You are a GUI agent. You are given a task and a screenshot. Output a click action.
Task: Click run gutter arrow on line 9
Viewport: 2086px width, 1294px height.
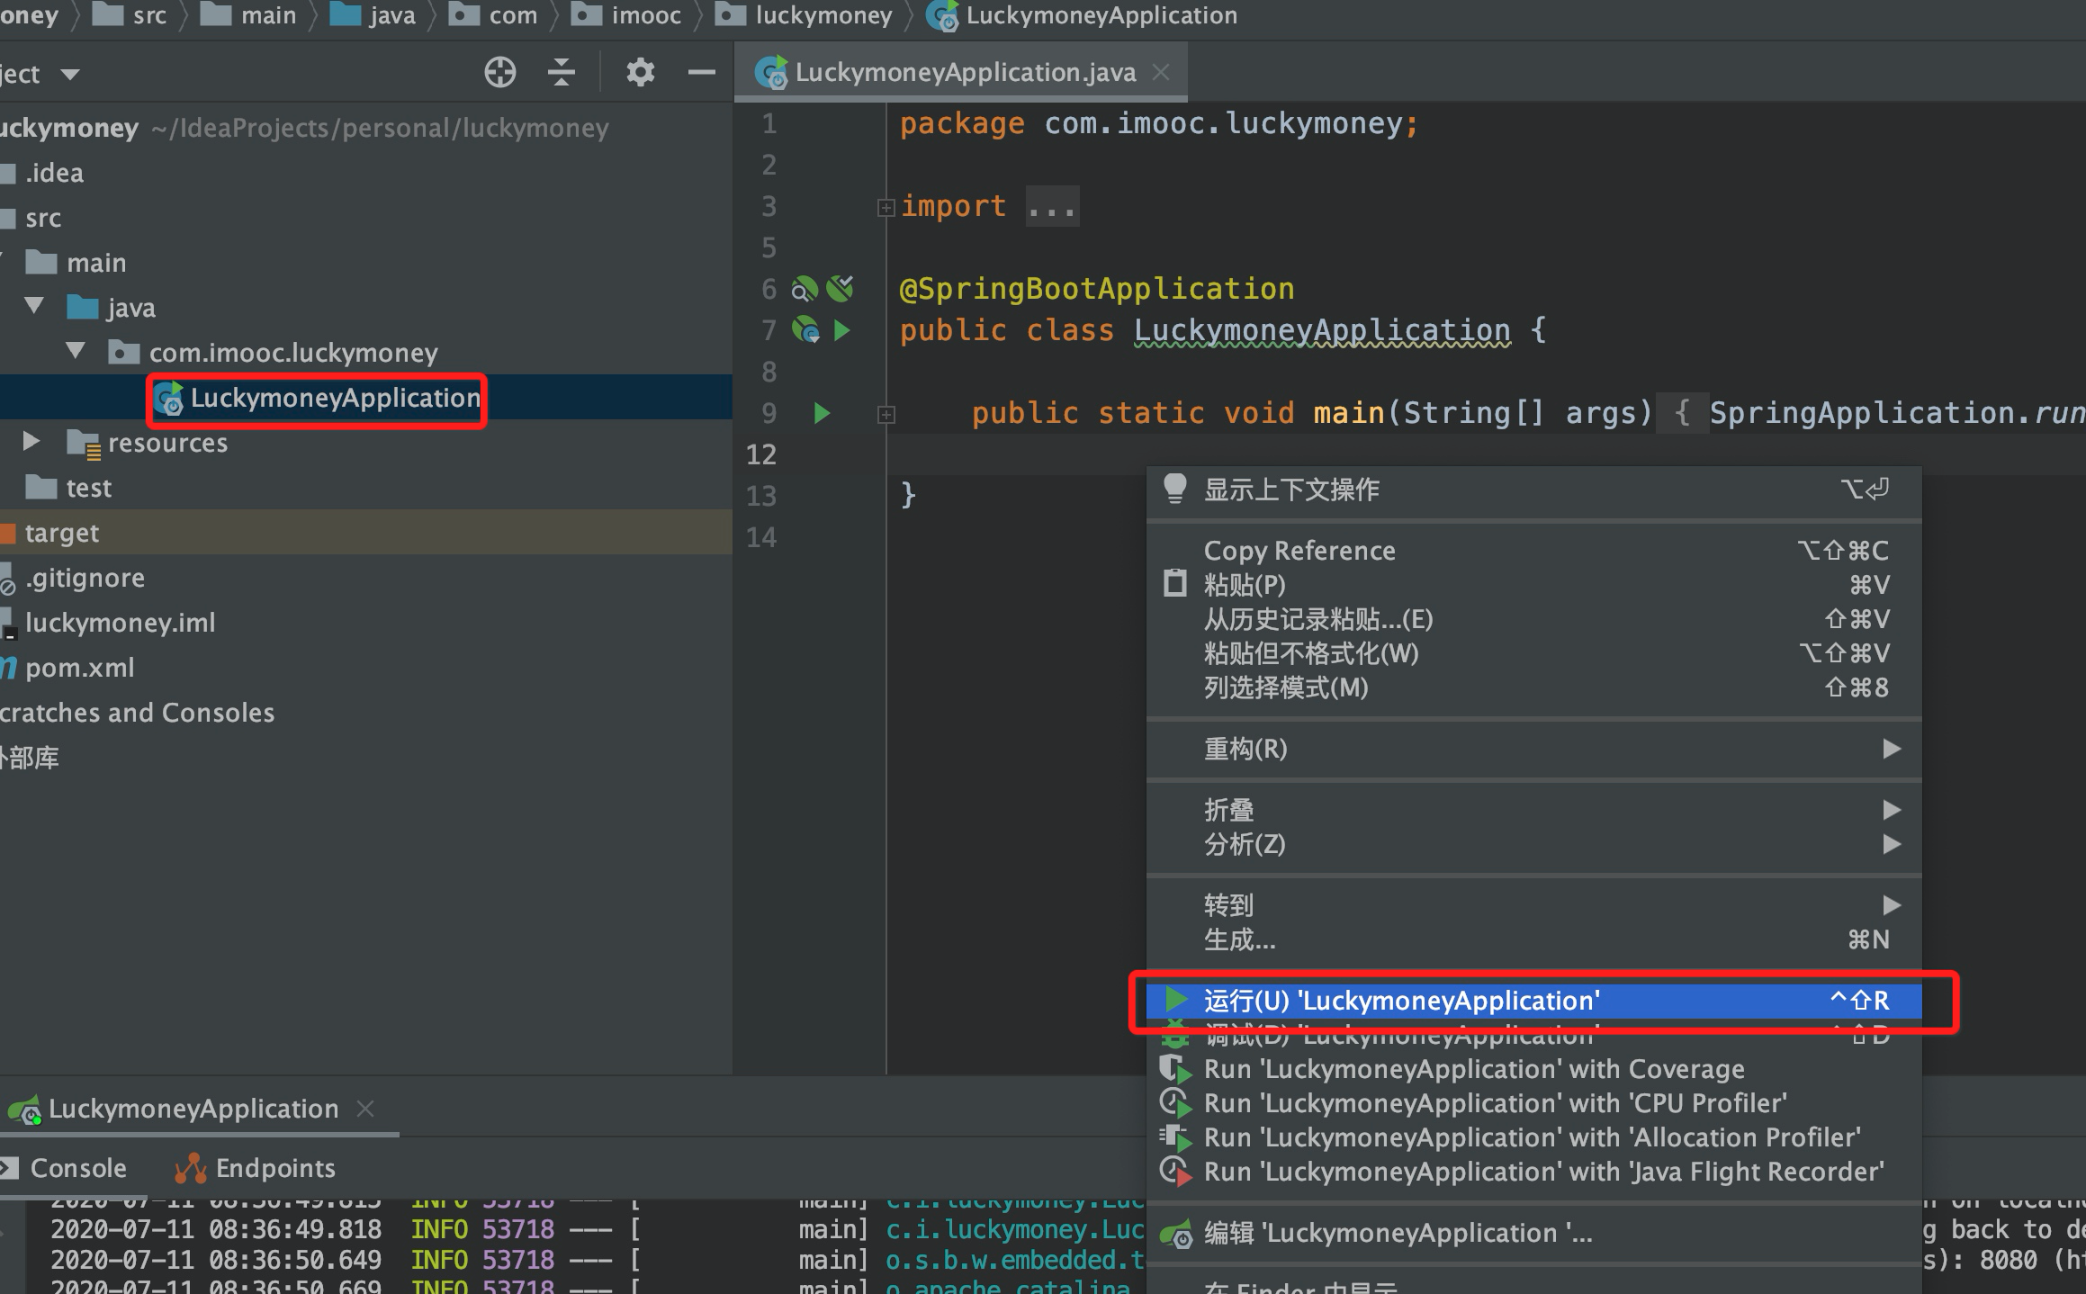click(x=822, y=413)
